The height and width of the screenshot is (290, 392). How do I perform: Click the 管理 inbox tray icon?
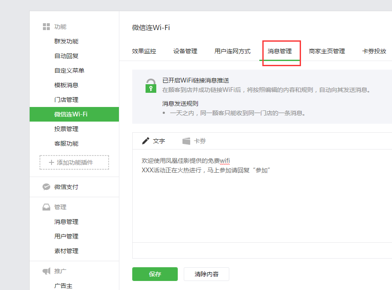click(46, 207)
